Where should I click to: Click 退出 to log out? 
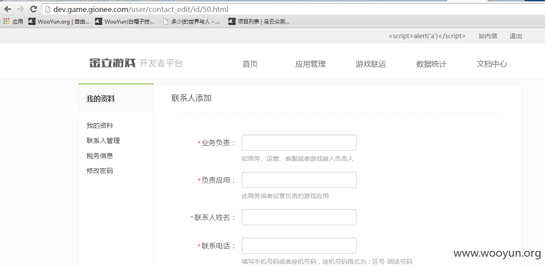pos(516,36)
